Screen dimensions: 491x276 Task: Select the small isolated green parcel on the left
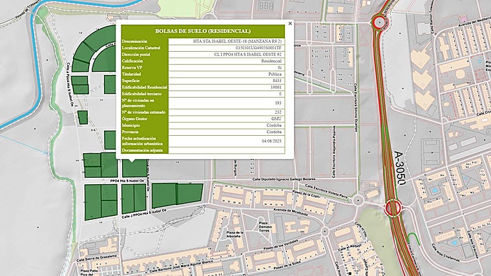coord(82,116)
